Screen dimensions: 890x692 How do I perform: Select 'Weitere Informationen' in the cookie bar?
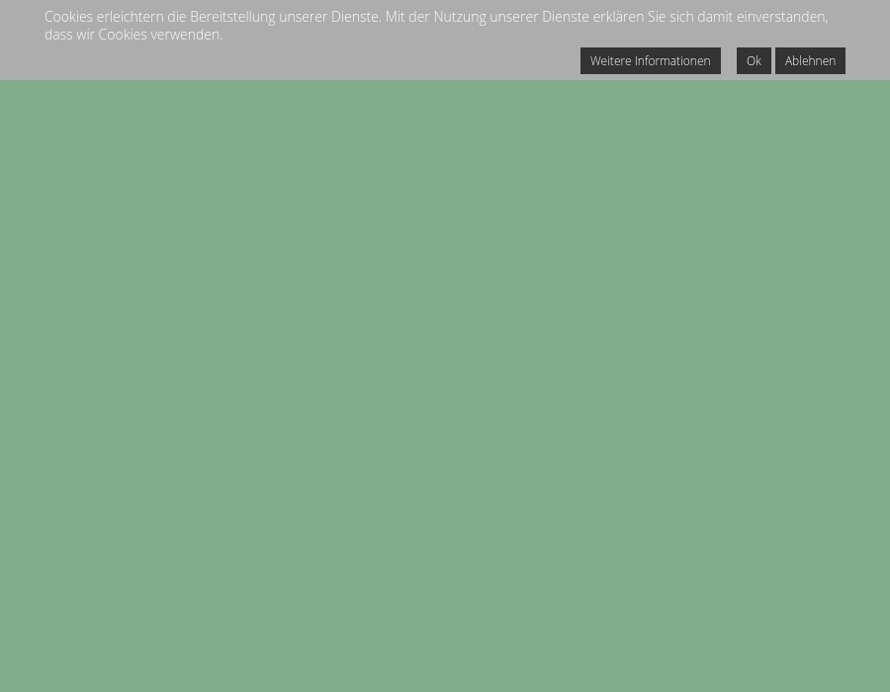650,60
